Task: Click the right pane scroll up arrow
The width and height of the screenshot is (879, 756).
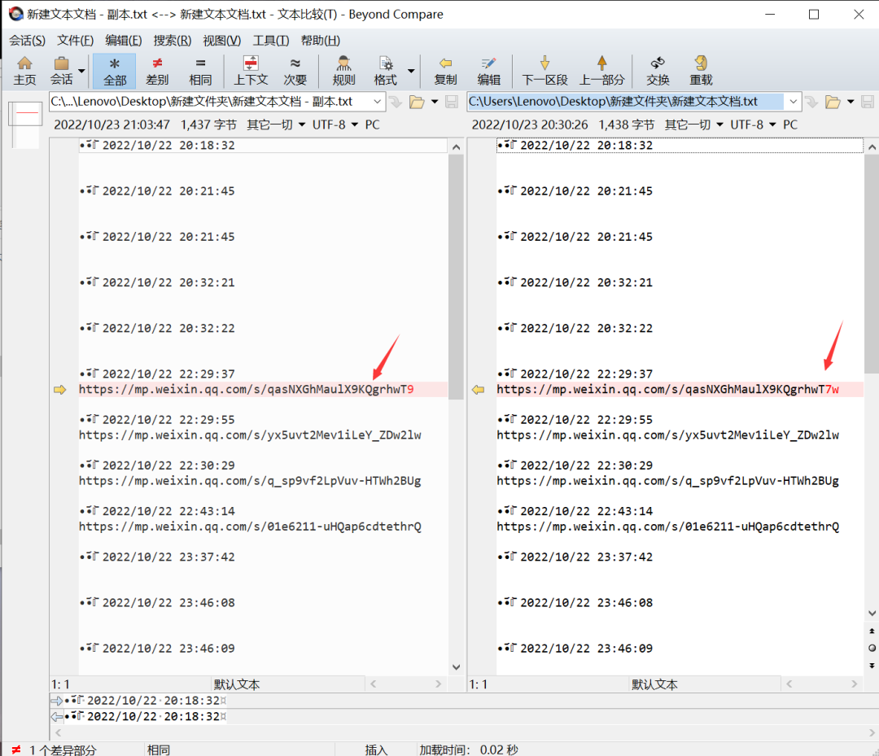Action: [872, 146]
